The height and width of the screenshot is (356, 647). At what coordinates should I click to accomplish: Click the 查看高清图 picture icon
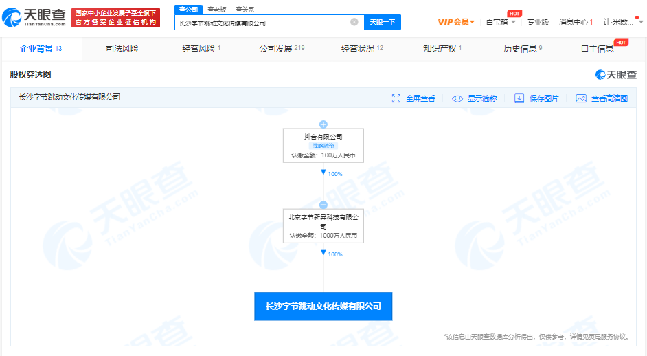coord(581,98)
